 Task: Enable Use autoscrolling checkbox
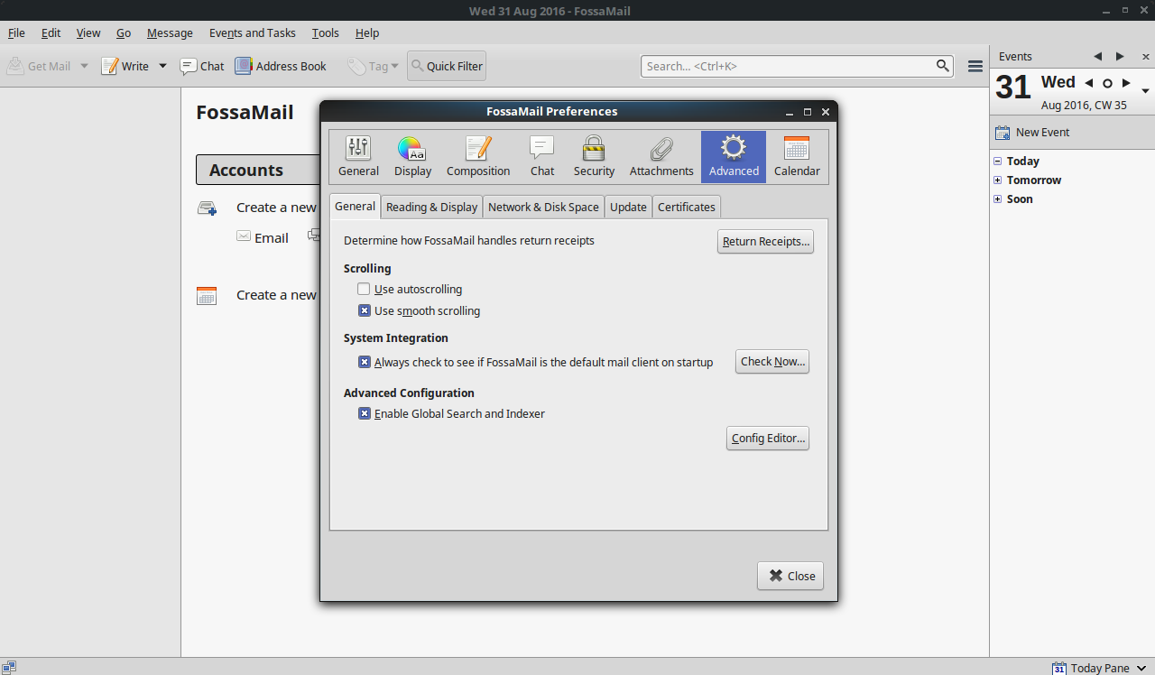[x=364, y=290]
